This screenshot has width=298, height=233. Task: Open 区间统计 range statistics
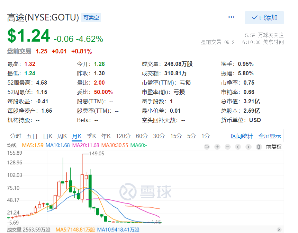[242, 136]
